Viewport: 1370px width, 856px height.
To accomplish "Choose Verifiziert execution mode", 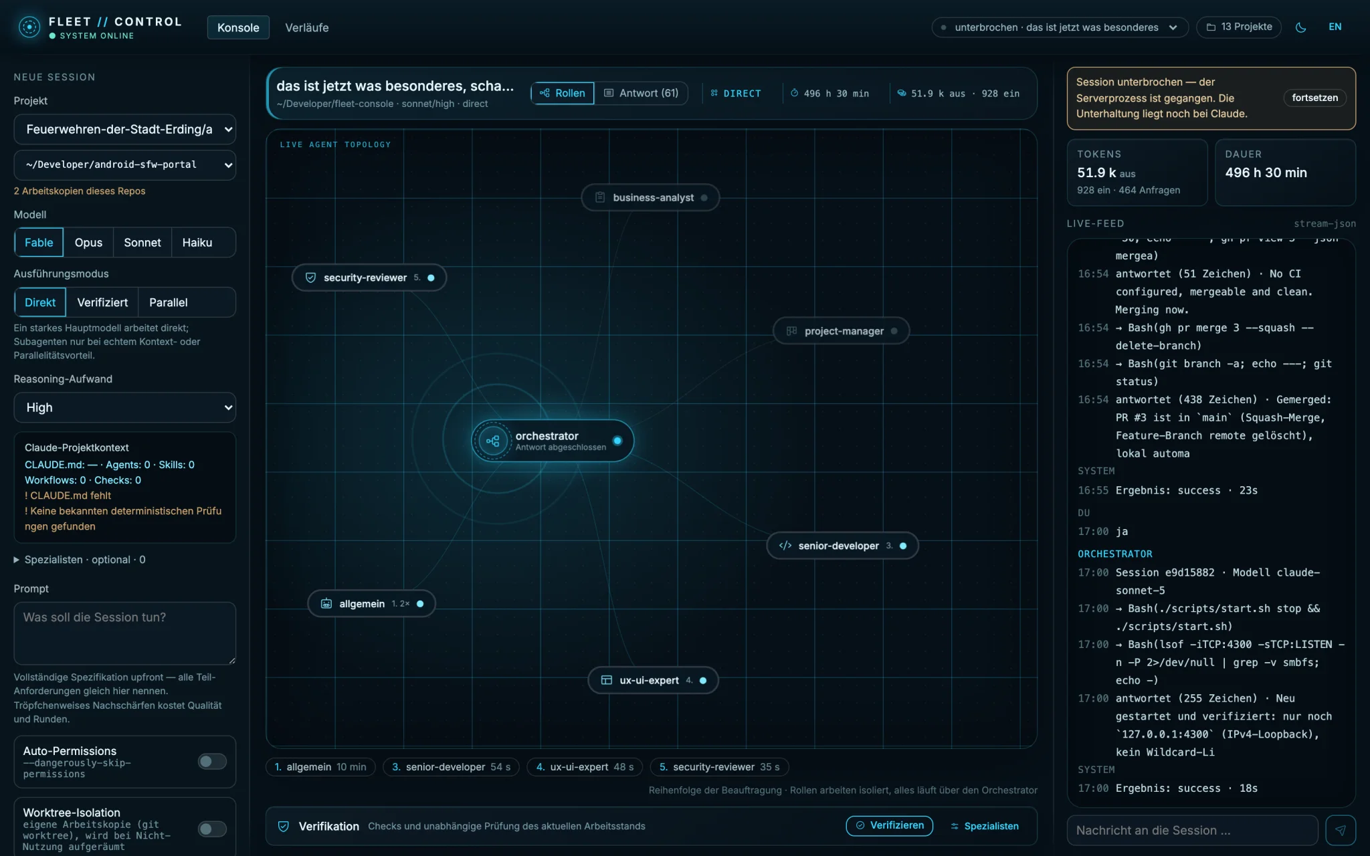I will coord(102,302).
